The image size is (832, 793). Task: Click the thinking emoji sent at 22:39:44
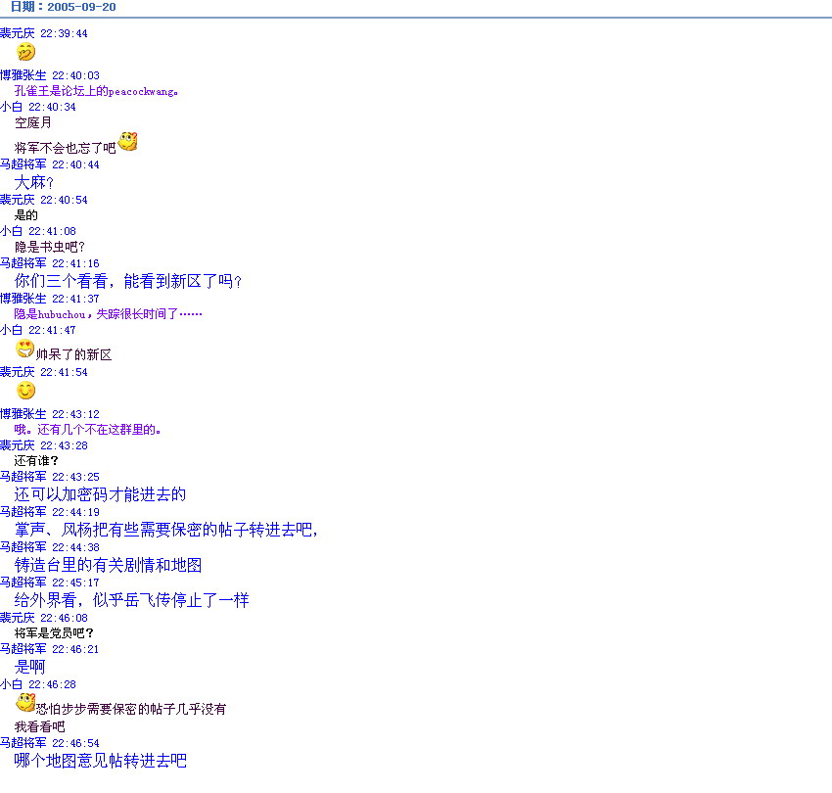[25, 52]
